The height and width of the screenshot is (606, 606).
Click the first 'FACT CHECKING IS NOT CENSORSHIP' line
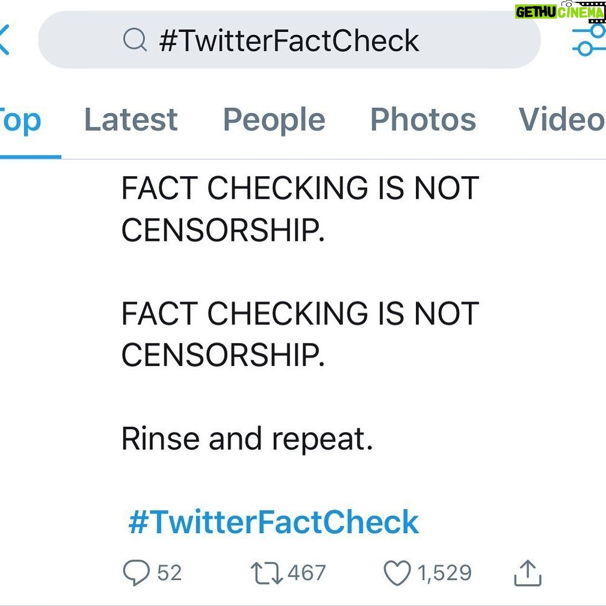(300, 209)
